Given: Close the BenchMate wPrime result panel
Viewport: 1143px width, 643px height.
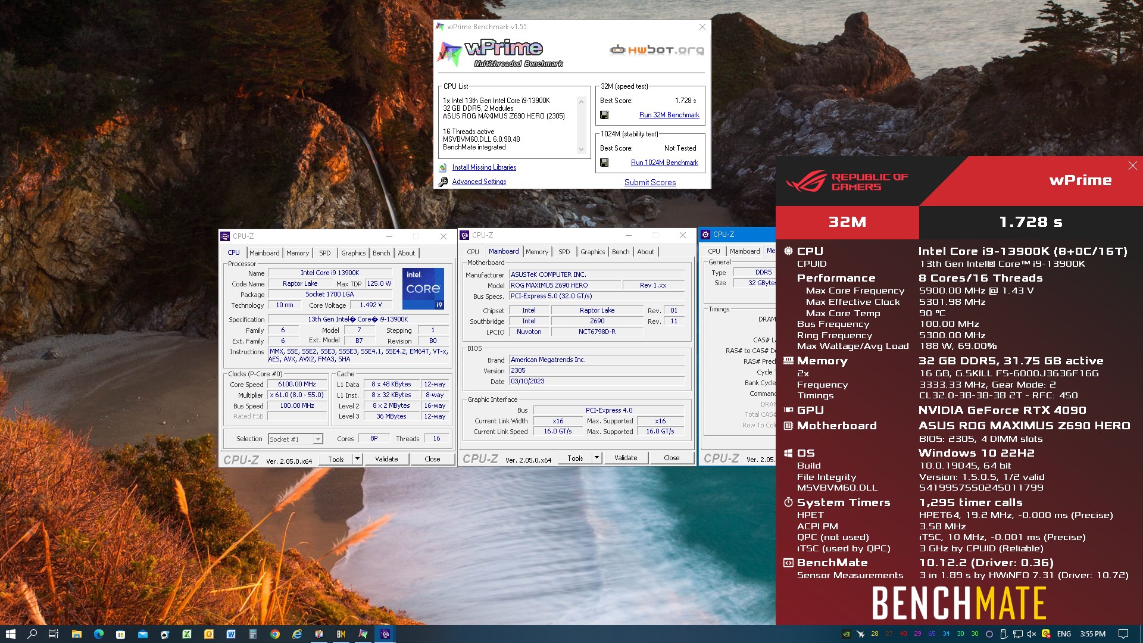Looking at the screenshot, I should coord(1132,166).
